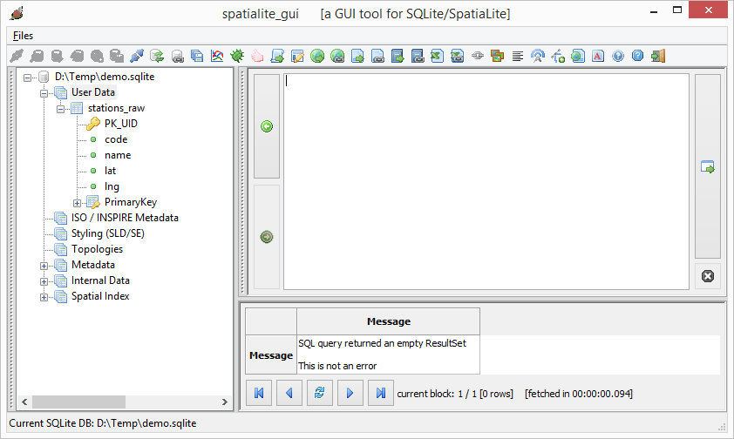Select the code column

point(116,139)
